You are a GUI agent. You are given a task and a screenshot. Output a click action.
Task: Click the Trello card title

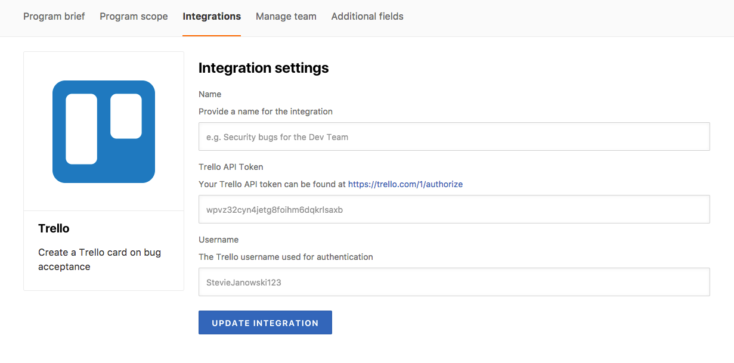pos(54,228)
